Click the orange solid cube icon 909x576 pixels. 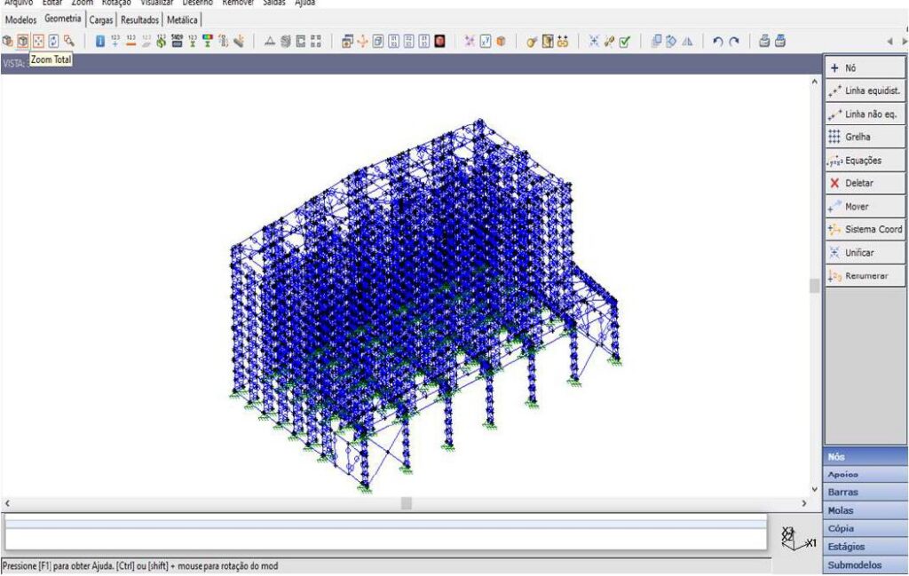(x=501, y=41)
